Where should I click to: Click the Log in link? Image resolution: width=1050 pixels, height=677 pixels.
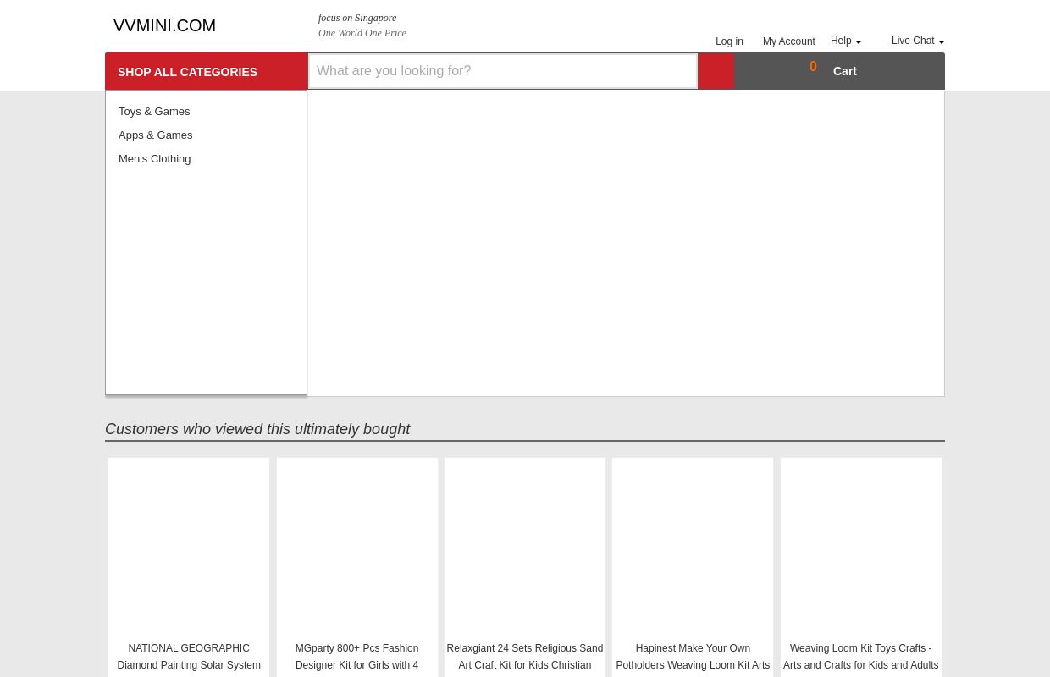tap(729, 41)
